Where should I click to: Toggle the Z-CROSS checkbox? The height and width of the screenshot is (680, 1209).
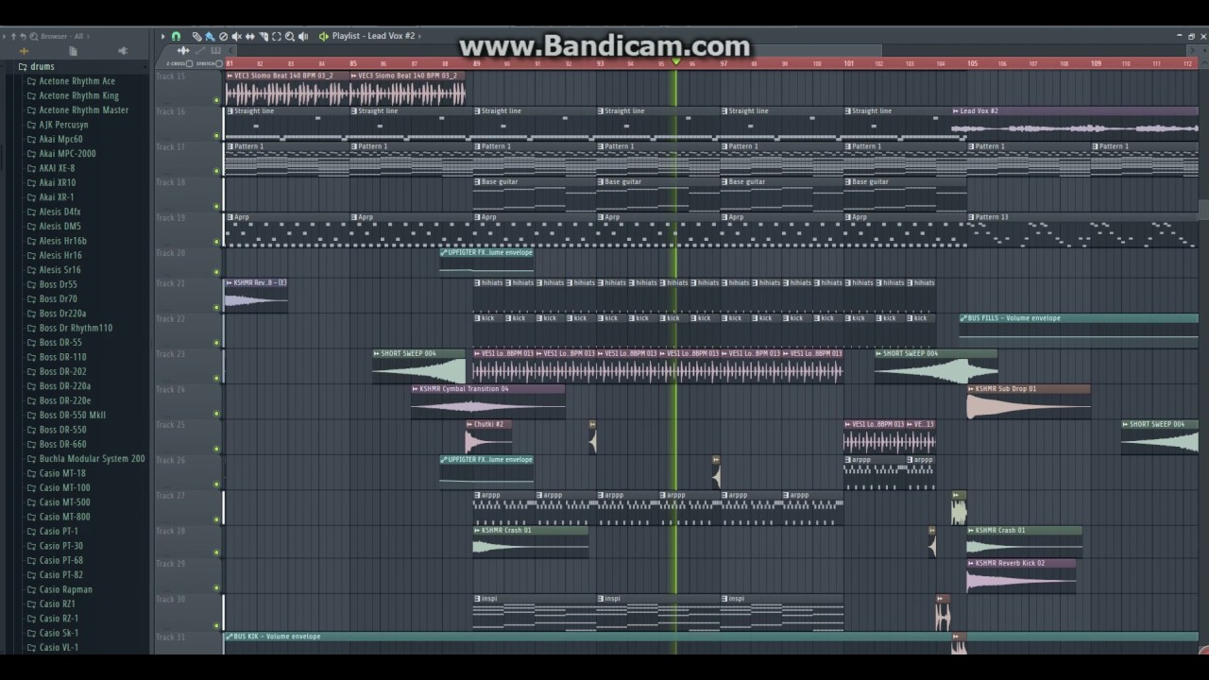point(189,63)
